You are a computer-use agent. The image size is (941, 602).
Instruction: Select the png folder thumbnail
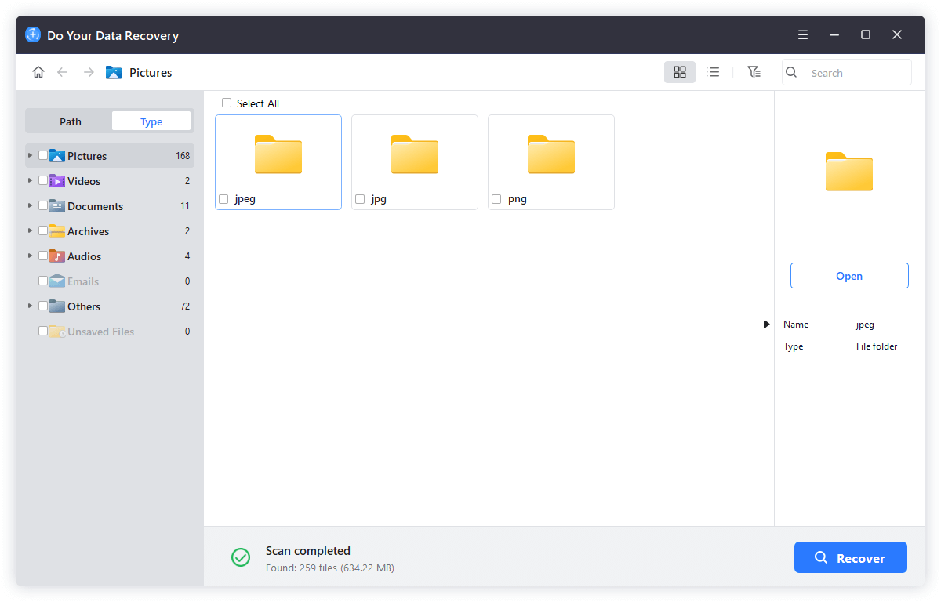pos(550,155)
